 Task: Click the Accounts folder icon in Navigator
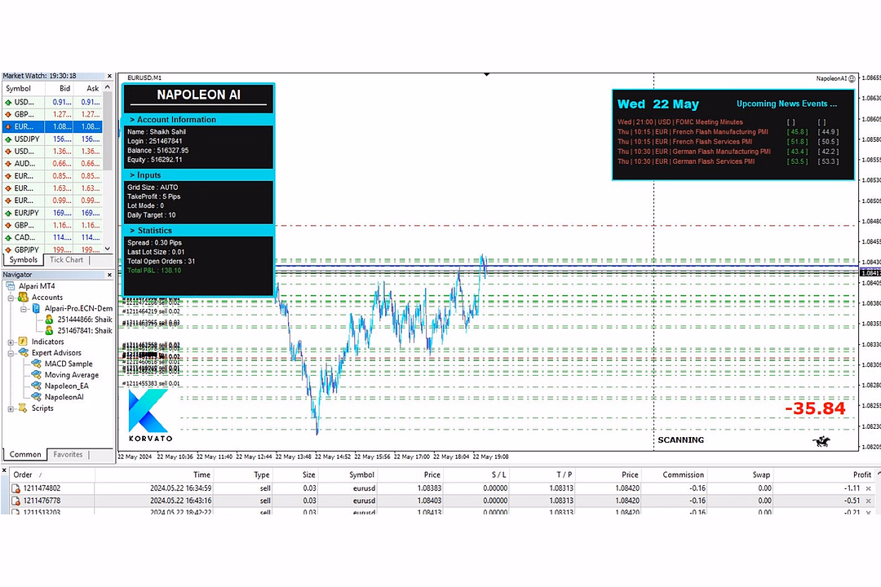23,297
